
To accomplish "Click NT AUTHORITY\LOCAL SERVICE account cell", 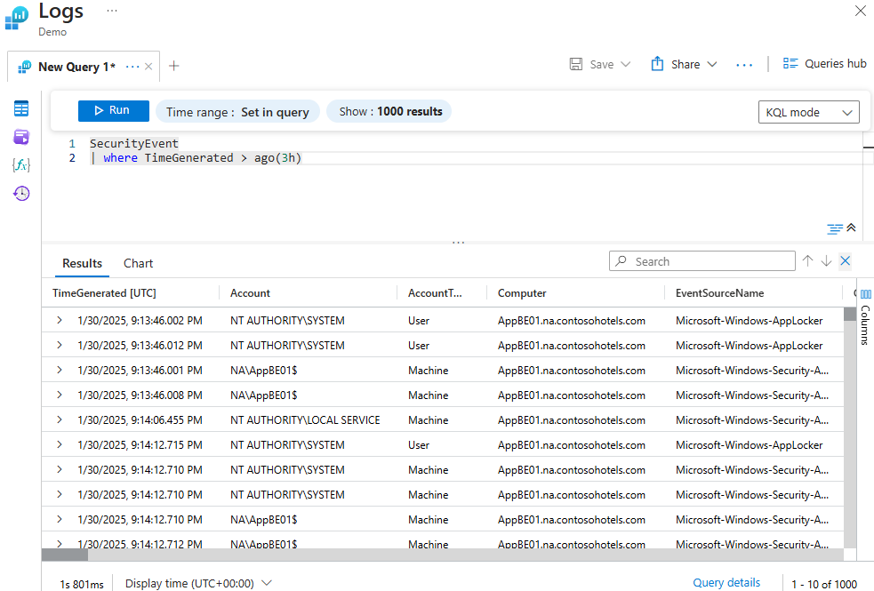I will (x=305, y=420).
